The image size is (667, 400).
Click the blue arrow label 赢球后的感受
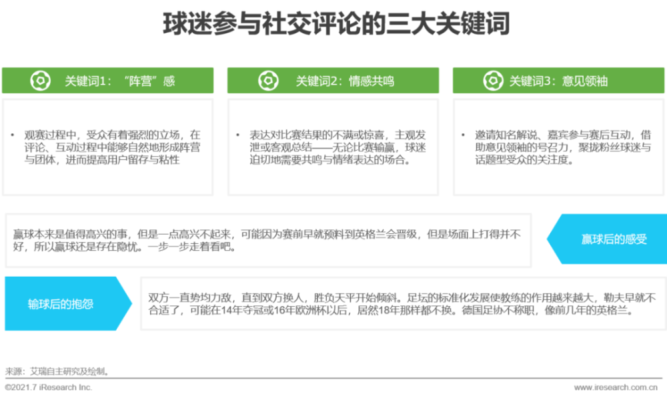pyautogui.click(x=607, y=239)
